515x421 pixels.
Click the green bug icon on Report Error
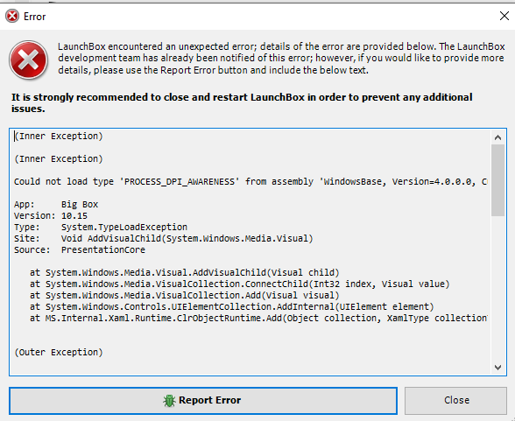(169, 401)
